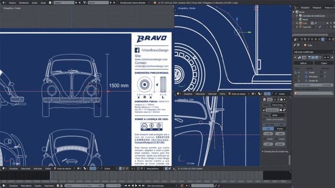The width and height of the screenshot is (335, 188).
Task: Click the Aplicar button
Action: (304, 63)
